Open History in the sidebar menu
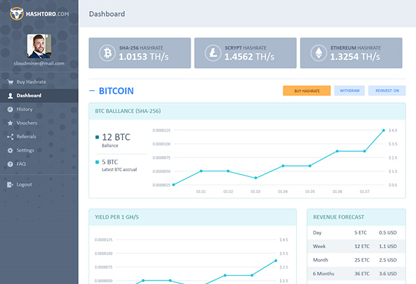The width and height of the screenshot is (416, 284). (24, 109)
